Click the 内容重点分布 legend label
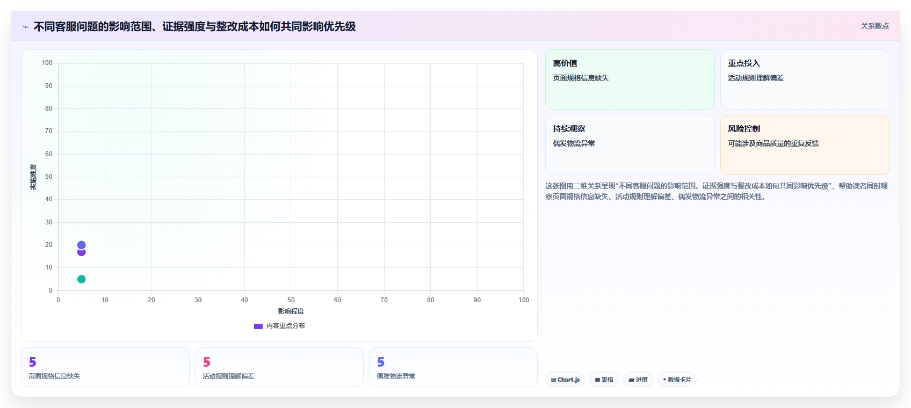The width and height of the screenshot is (911, 408). (285, 326)
